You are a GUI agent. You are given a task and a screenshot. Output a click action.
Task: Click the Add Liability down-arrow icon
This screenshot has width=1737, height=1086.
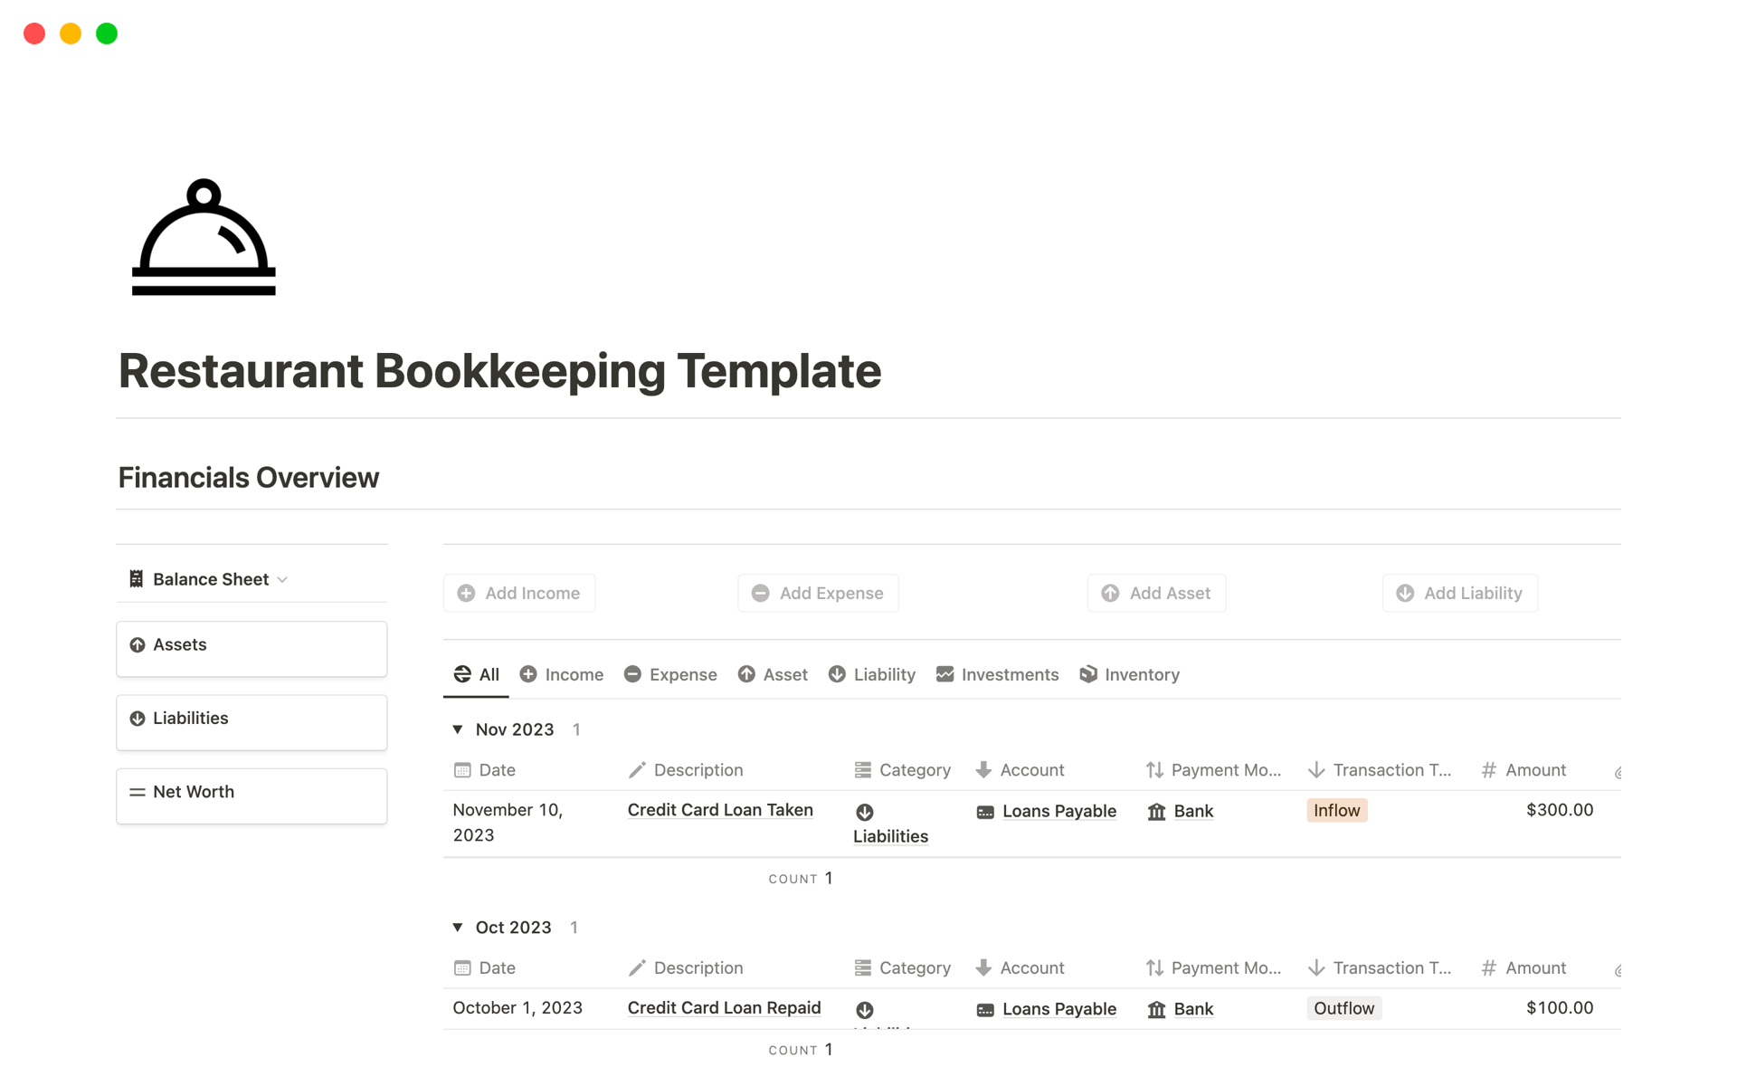click(1404, 593)
